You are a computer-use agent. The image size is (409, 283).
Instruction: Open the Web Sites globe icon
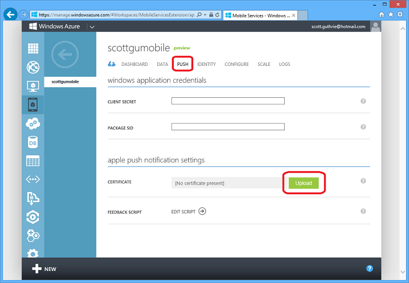click(x=33, y=67)
